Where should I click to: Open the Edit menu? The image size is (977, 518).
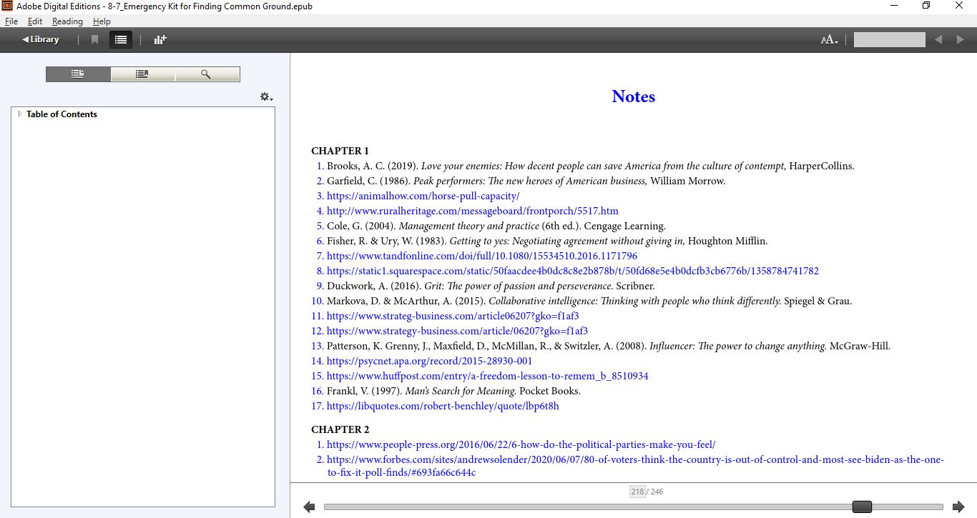click(x=35, y=21)
